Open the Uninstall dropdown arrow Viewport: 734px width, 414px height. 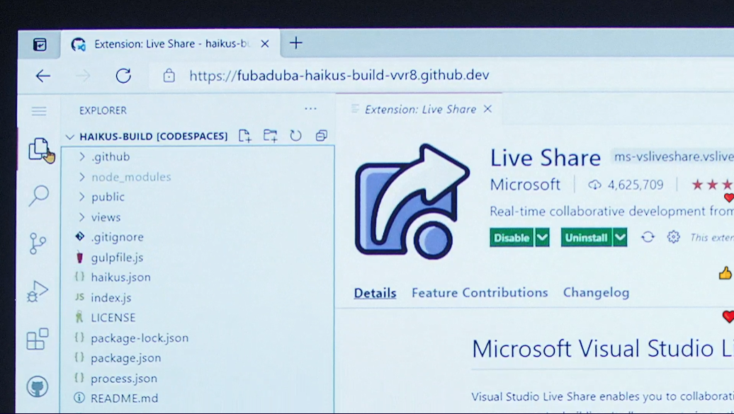(620, 238)
